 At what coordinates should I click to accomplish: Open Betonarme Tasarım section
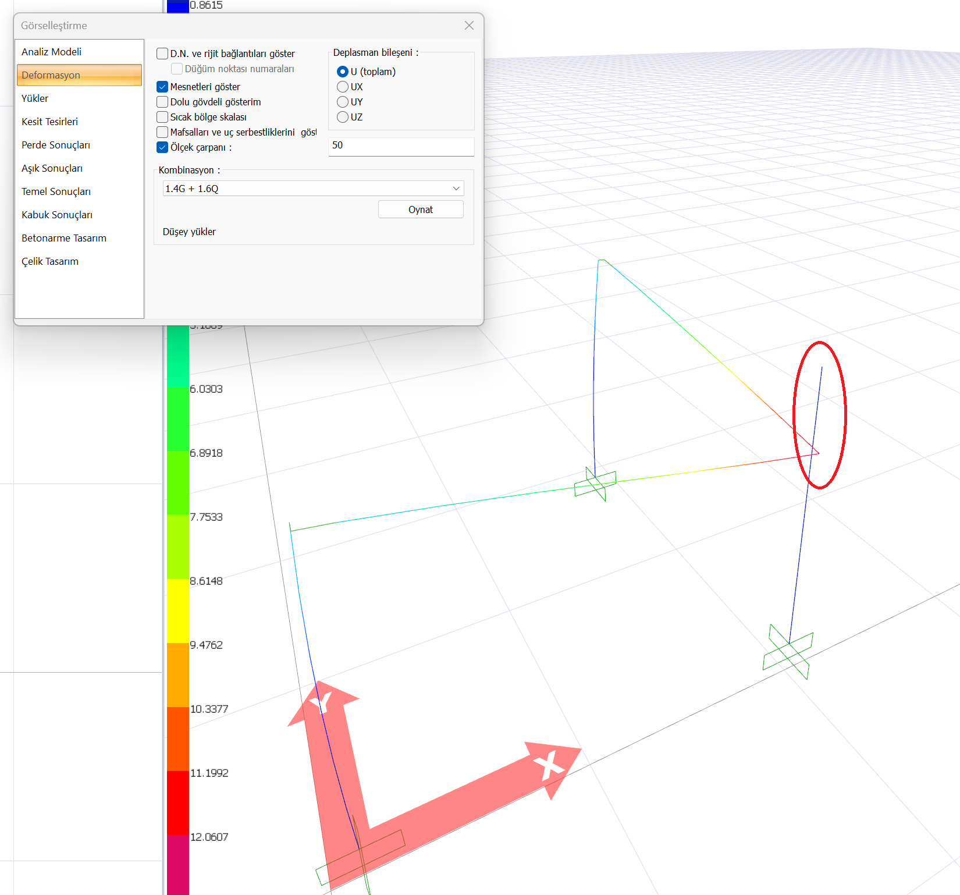(x=64, y=238)
